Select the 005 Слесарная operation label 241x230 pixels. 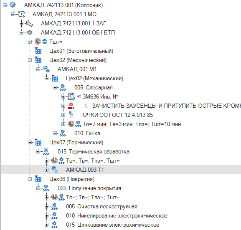(94, 87)
